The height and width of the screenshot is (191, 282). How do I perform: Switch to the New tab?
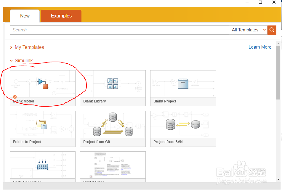click(25, 16)
